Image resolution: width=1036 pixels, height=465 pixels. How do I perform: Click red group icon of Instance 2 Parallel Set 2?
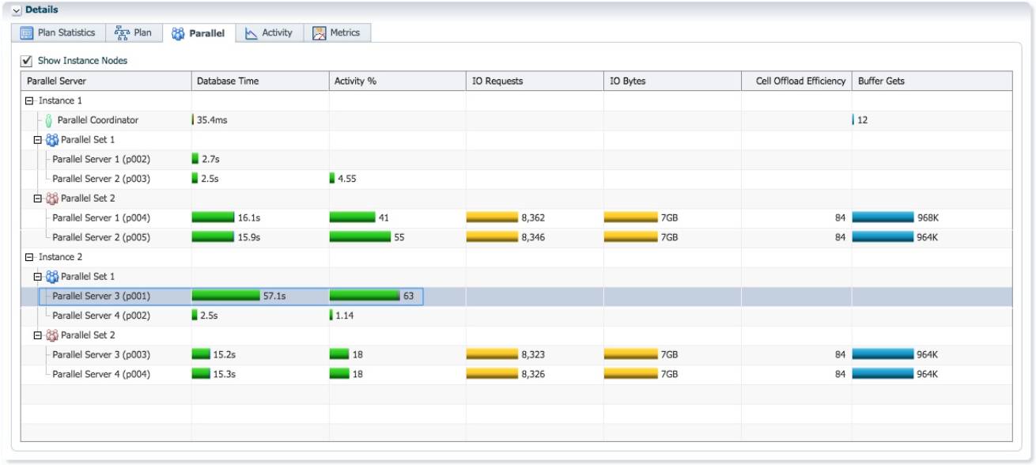51,335
